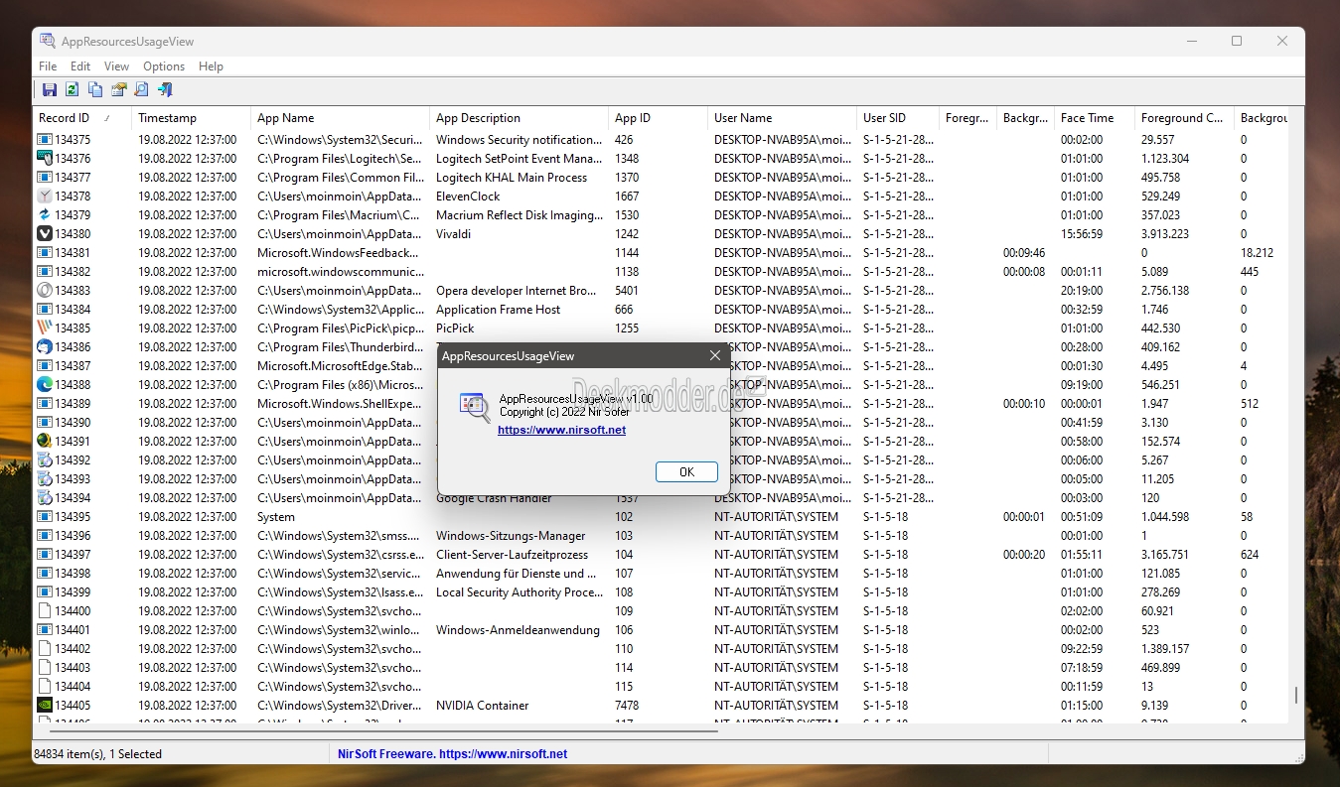Click the Refresh toolbar icon

[x=73, y=90]
